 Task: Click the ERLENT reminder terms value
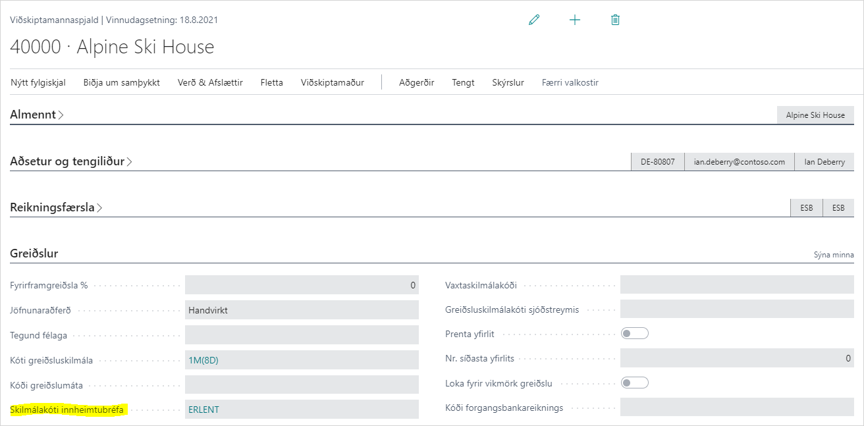(x=203, y=410)
